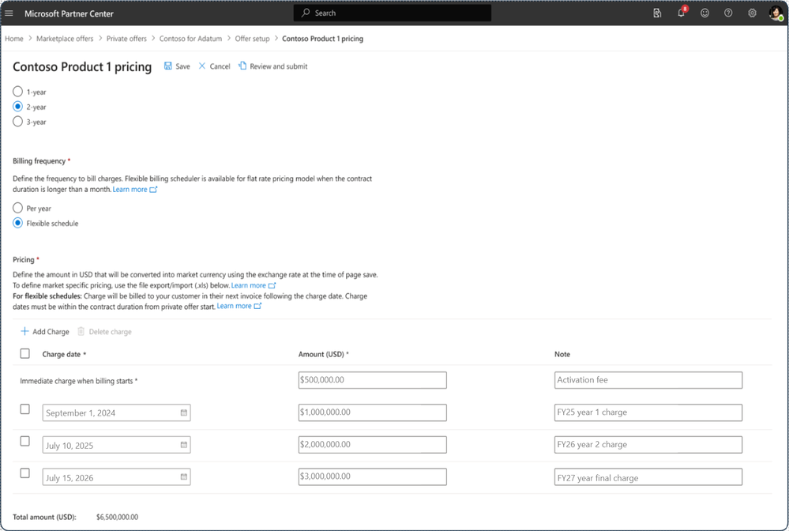This screenshot has height=531, width=789.
Task: Edit the $500,000.00 amount field
Action: [x=372, y=380]
